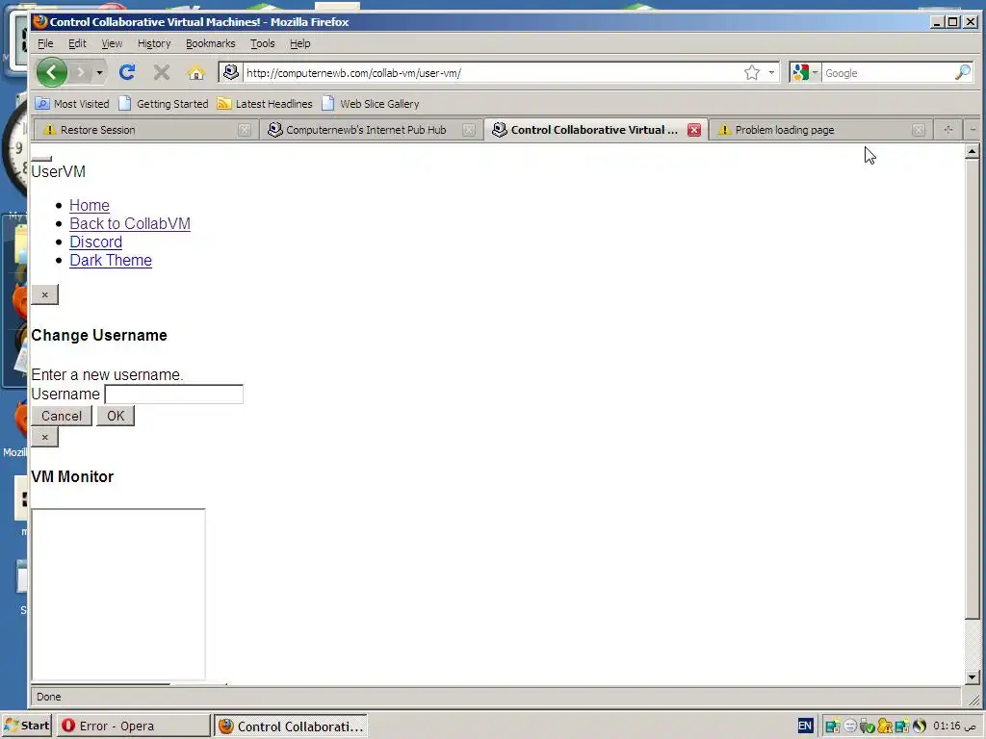Click the yellow users warning tray icon
Screen dimensions: 986x739
pos(885,726)
